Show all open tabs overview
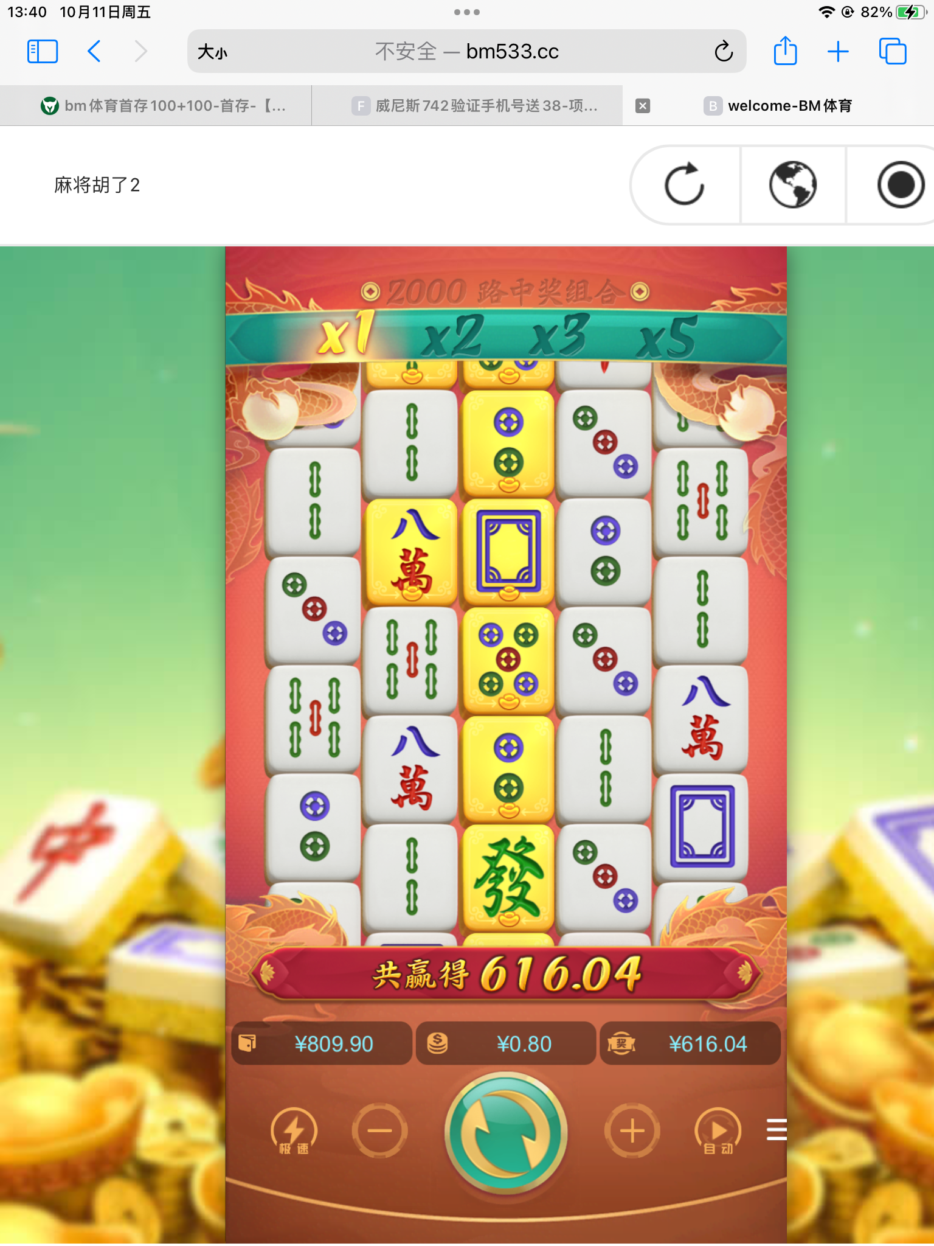Image resolution: width=934 pixels, height=1246 pixels. coord(893,51)
